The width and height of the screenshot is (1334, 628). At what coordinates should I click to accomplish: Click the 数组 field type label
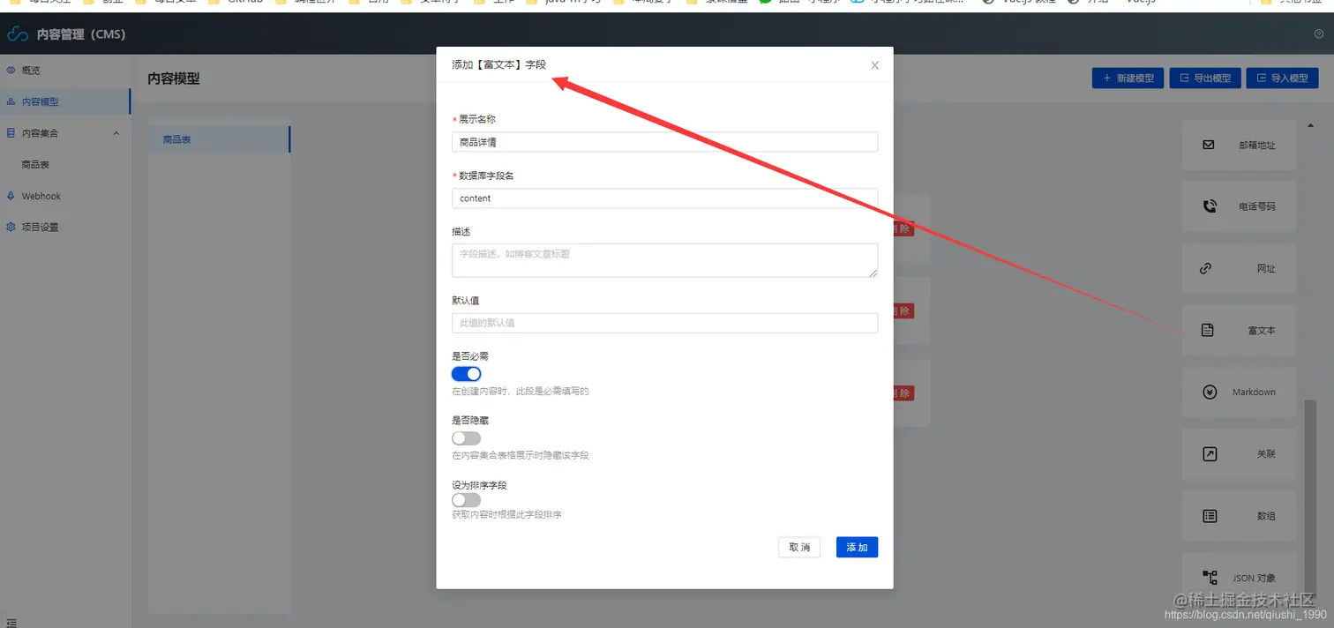(x=1266, y=515)
